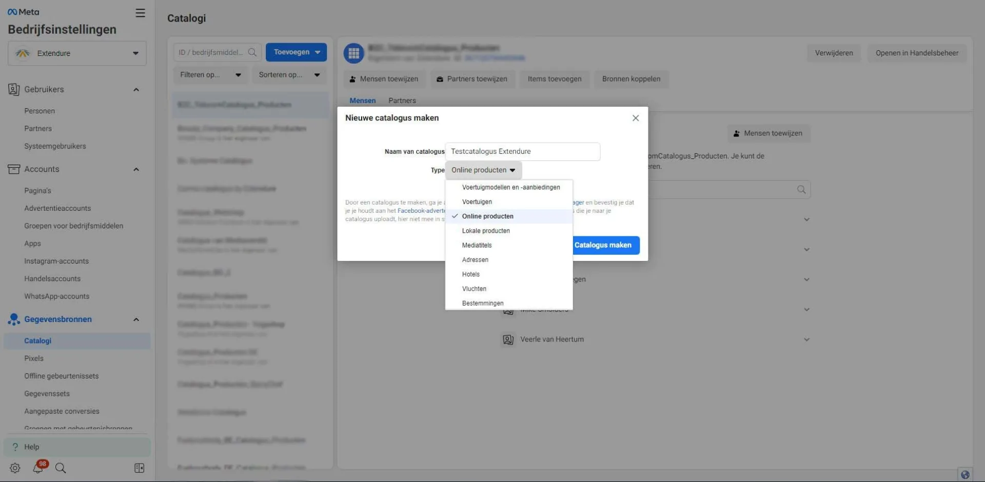985x482 pixels.
Task: Open Partners in the sidebar
Action: click(x=38, y=129)
